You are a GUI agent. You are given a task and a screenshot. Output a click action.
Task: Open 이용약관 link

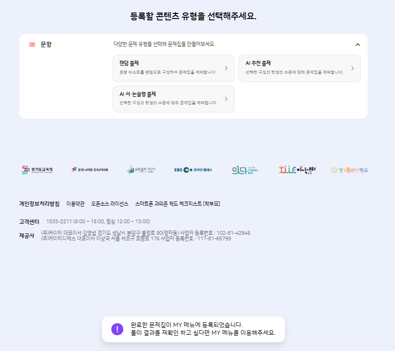pyautogui.click(x=75, y=204)
